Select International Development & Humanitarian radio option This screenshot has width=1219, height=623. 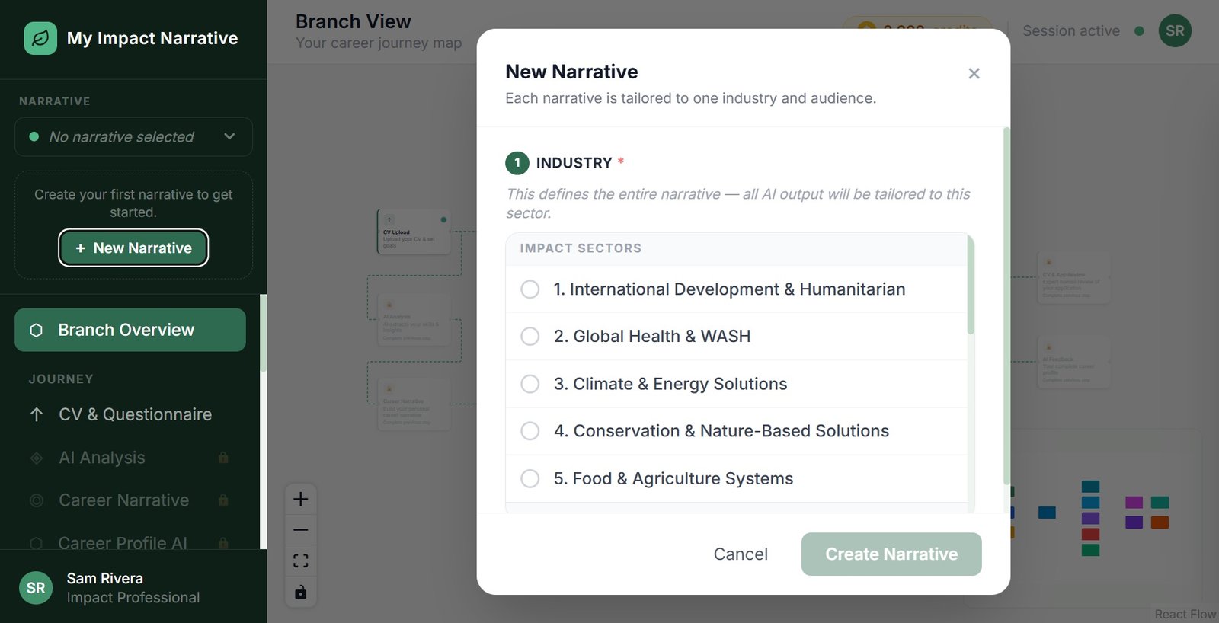click(x=530, y=289)
